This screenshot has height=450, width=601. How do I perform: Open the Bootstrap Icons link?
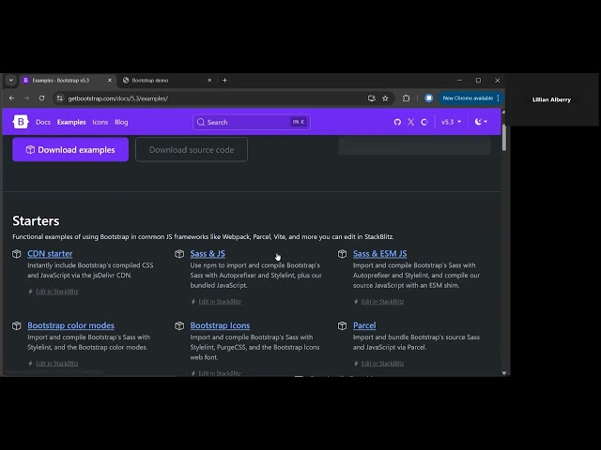tap(220, 325)
